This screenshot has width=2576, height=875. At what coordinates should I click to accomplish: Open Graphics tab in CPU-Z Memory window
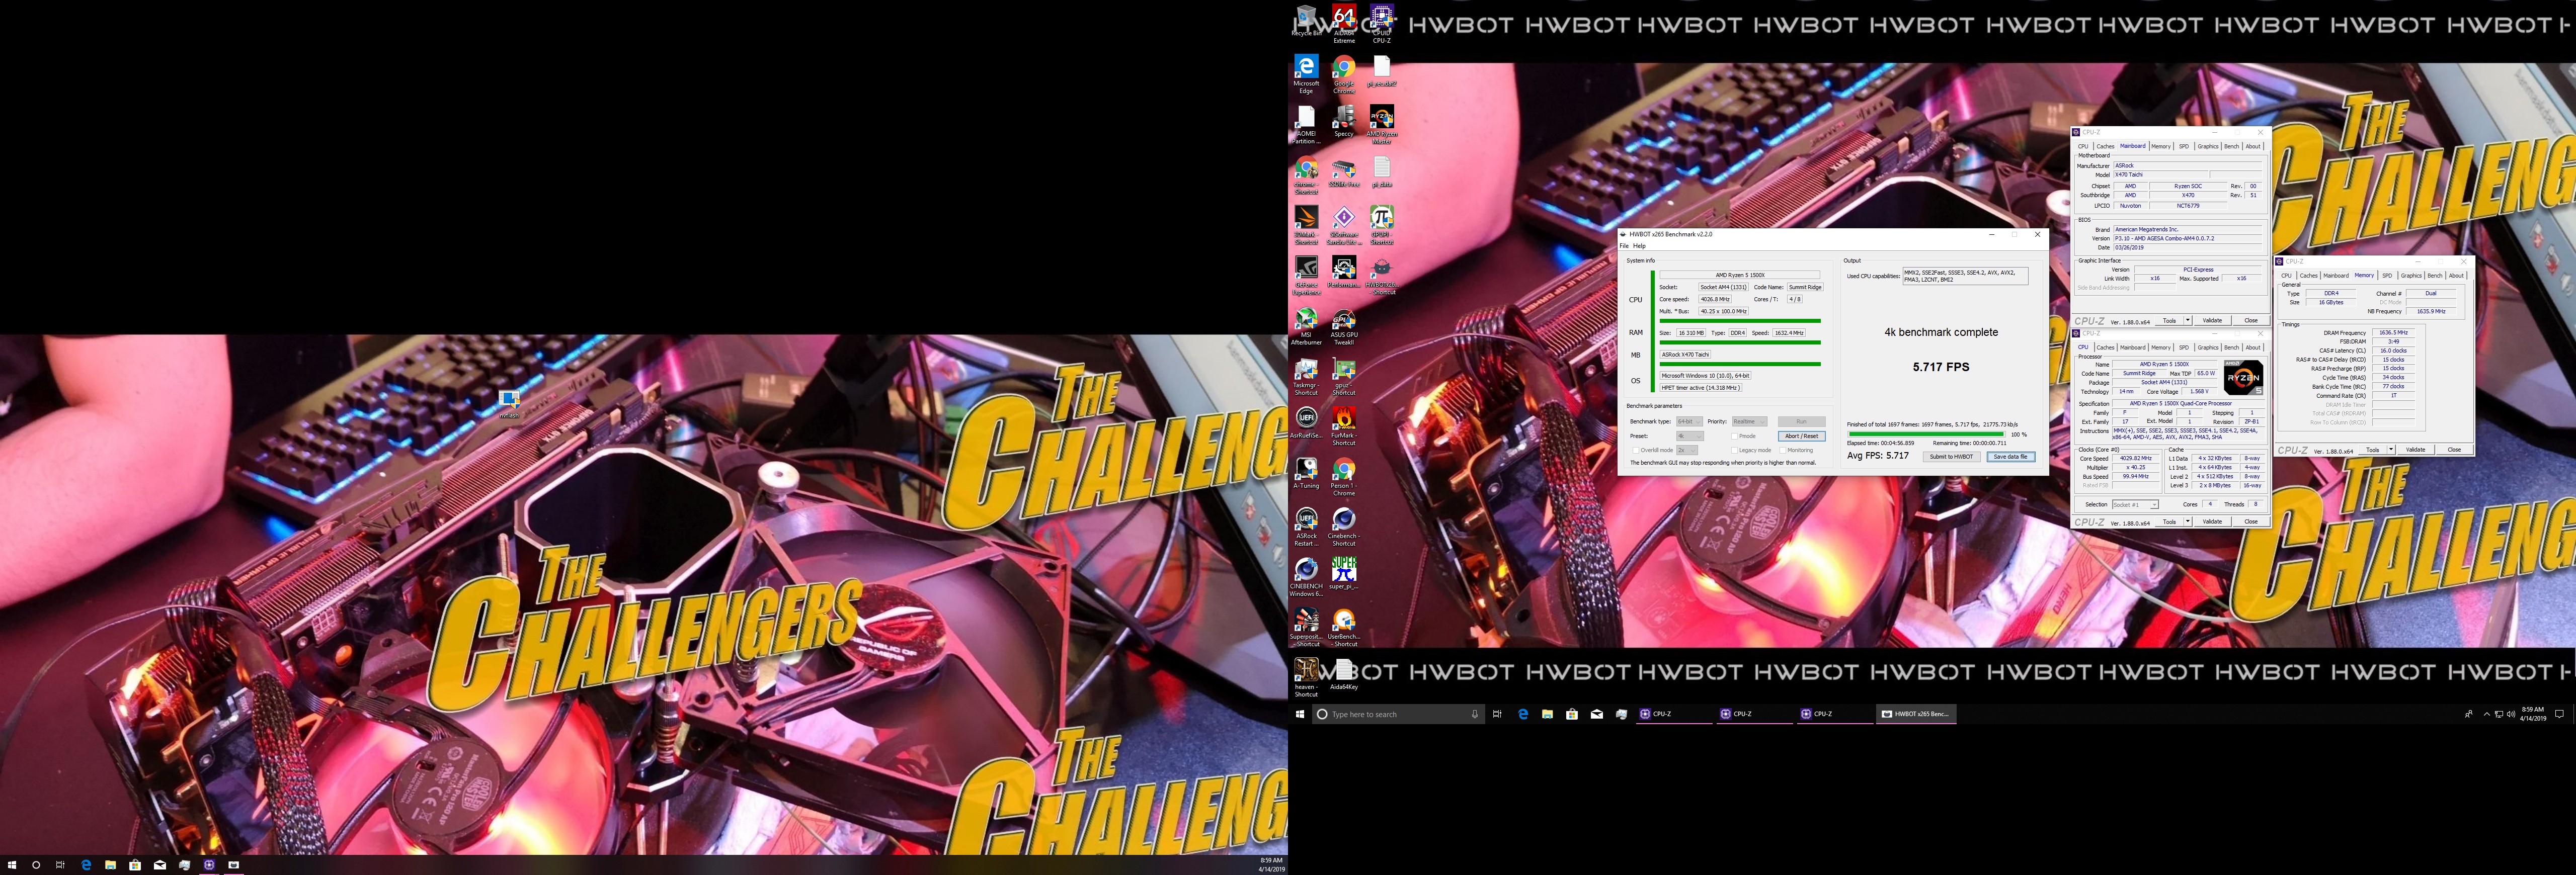click(2411, 276)
